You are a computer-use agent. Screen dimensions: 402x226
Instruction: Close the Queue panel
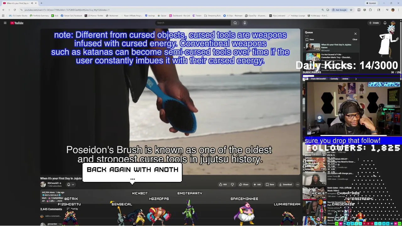click(355, 34)
